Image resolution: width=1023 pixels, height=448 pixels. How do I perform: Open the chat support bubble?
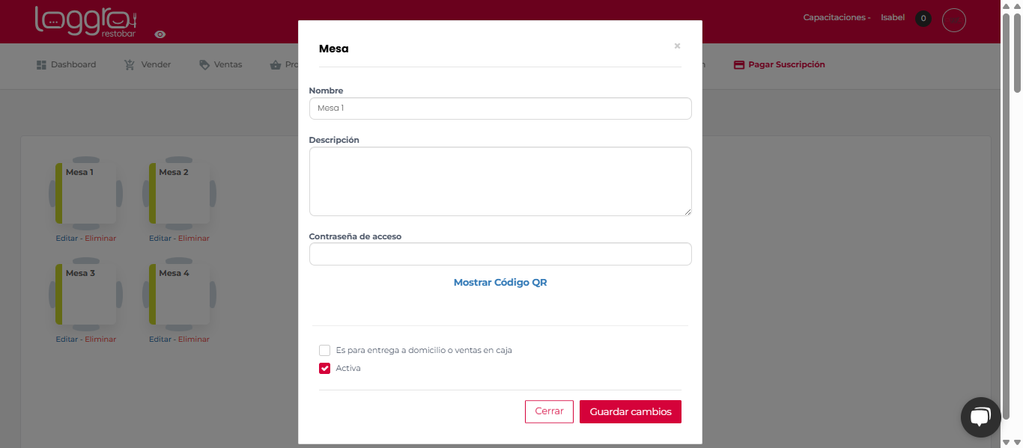coord(980,417)
